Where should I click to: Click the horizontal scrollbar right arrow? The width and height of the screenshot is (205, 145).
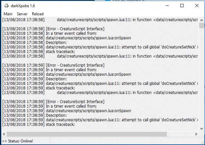(196, 134)
